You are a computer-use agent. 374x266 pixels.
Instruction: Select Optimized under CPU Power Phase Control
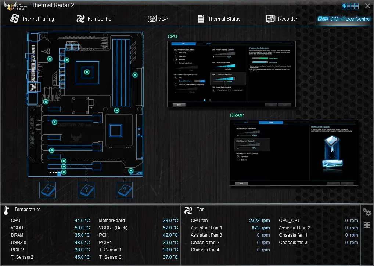[176, 56]
